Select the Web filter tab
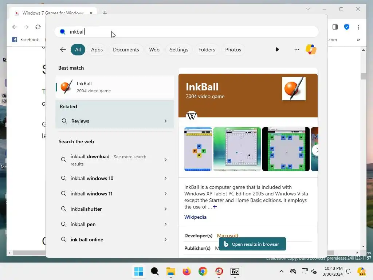 click(x=154, y=50)
